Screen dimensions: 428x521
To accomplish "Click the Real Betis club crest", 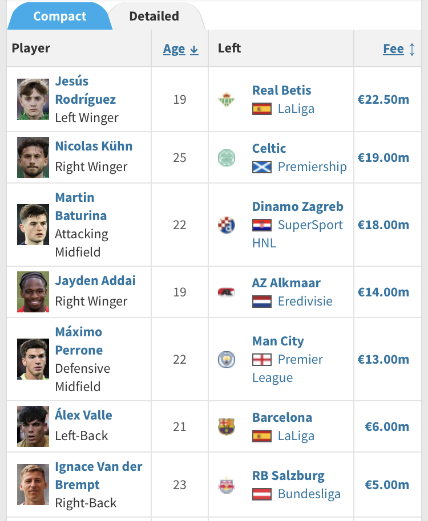I will coord(227,99).
